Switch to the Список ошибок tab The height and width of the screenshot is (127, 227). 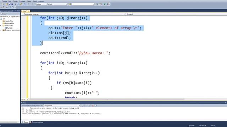pos(36,122)
